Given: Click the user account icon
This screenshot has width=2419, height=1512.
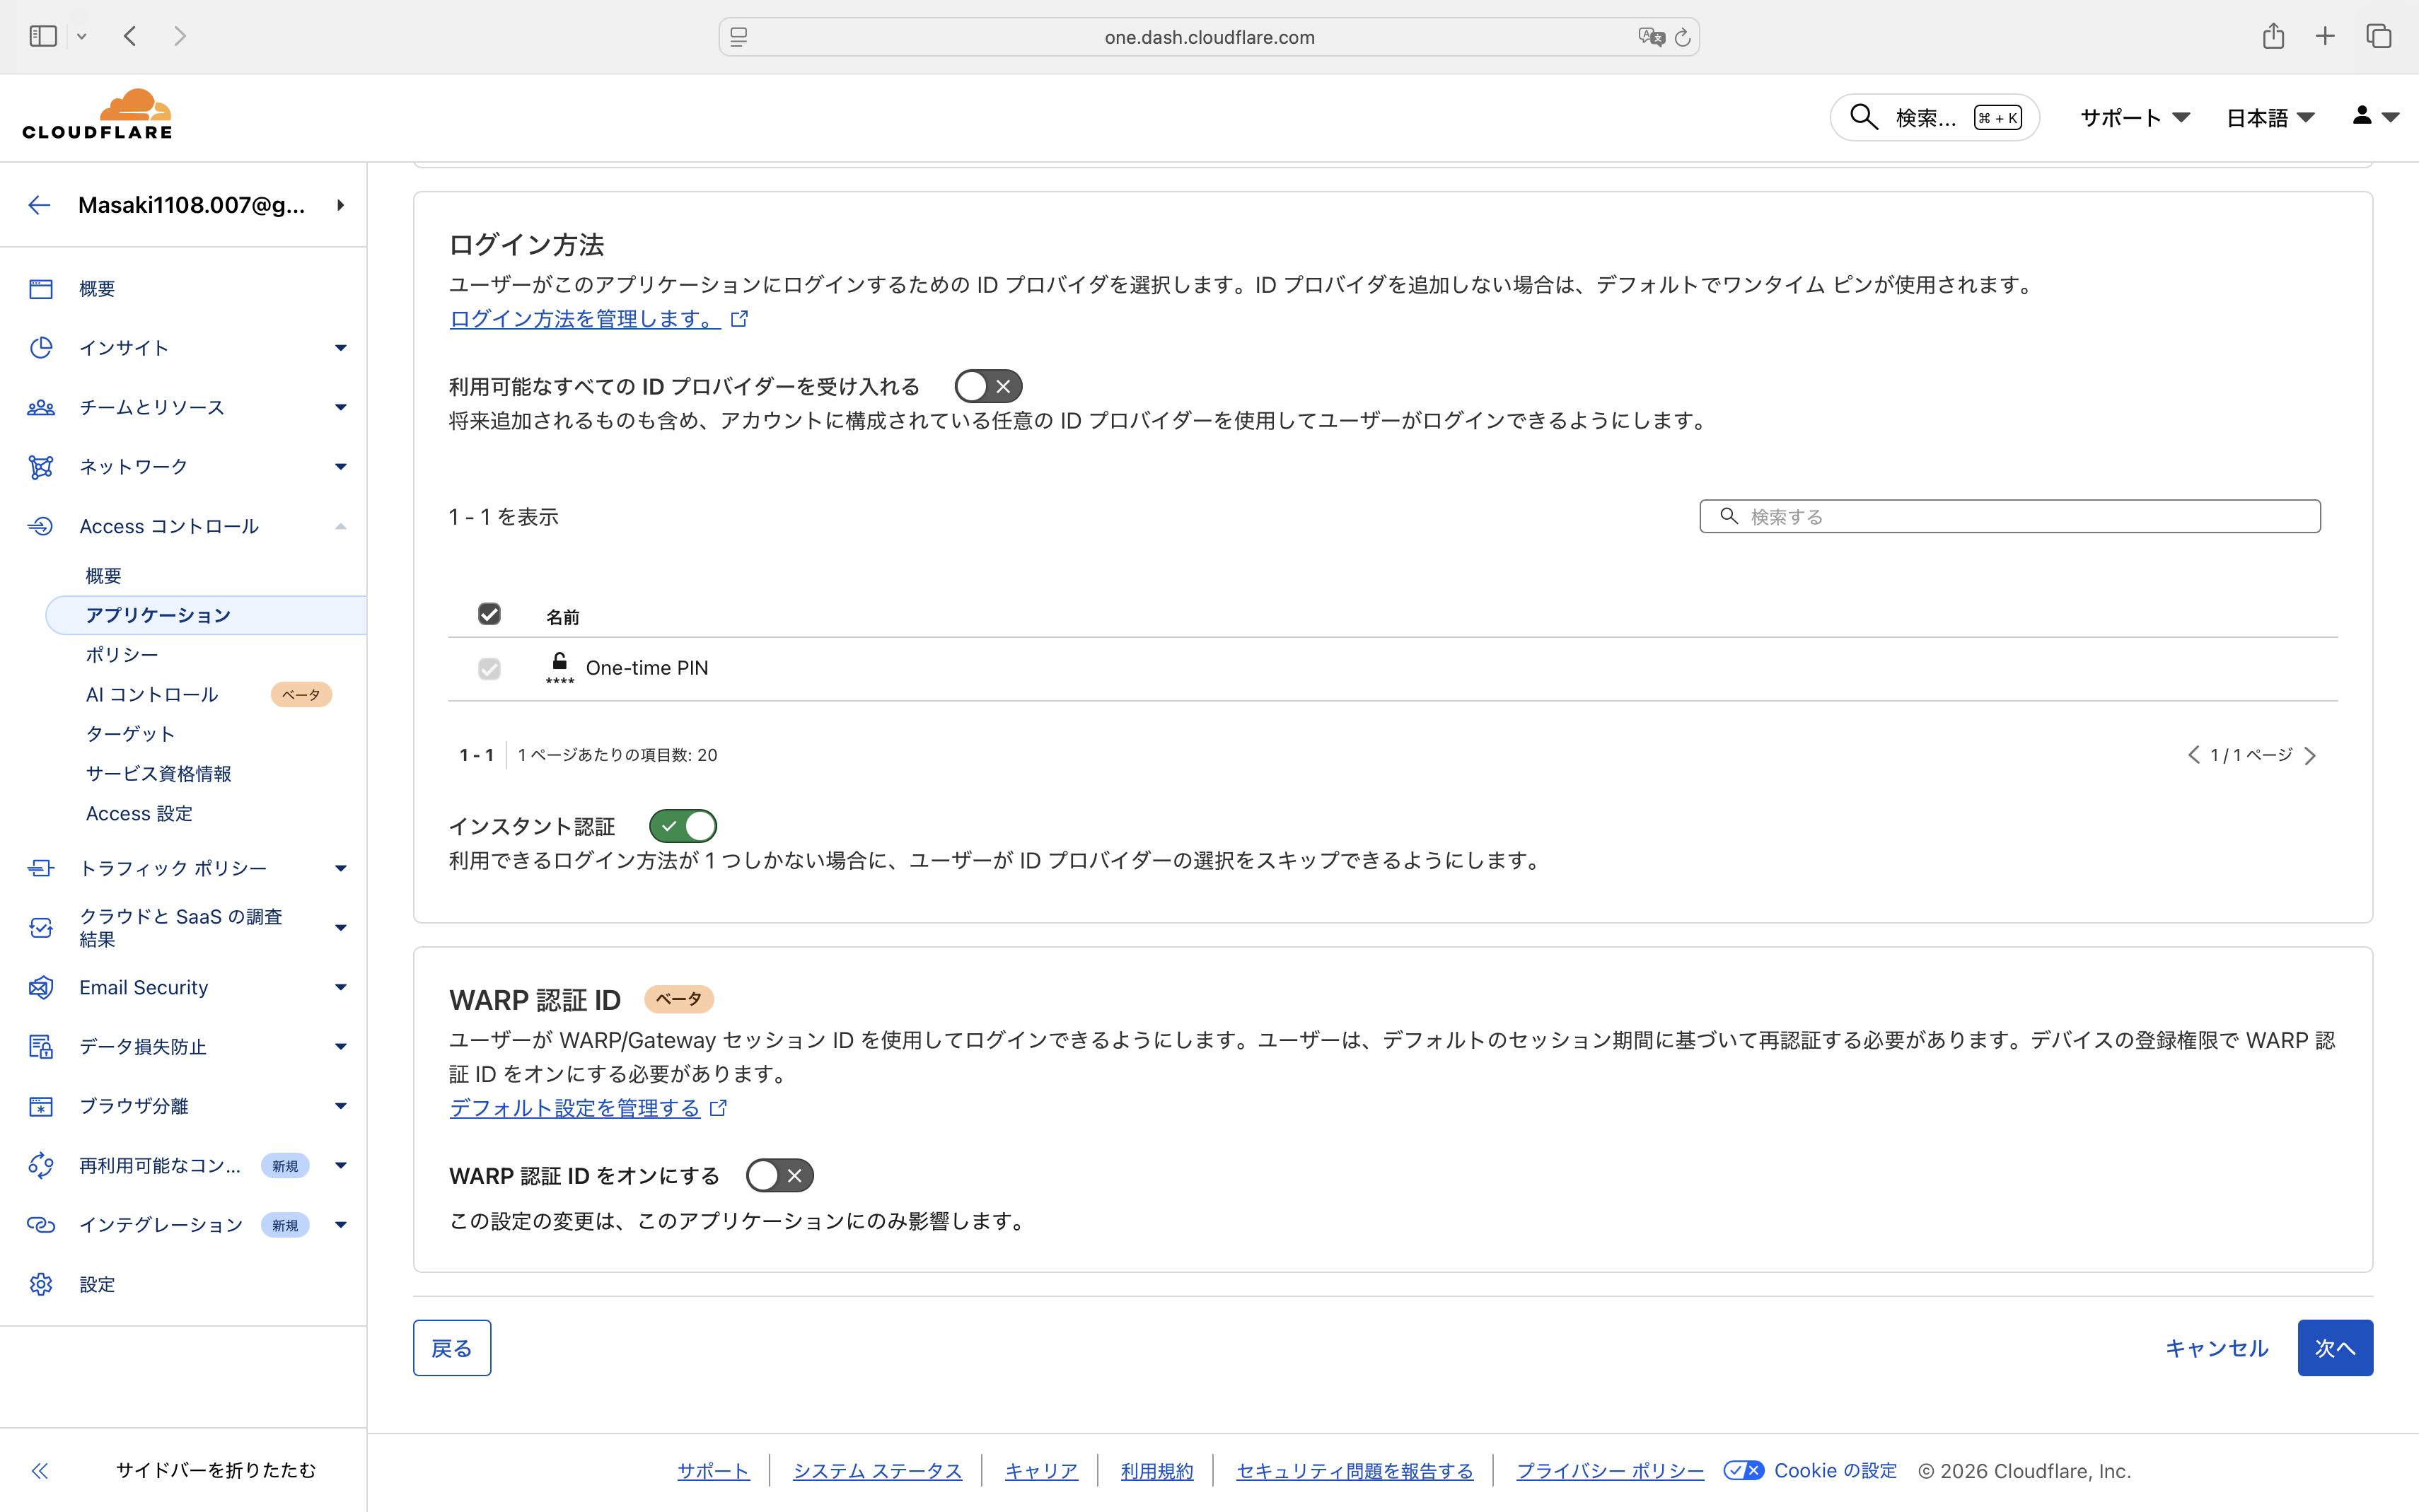Looking at the screenshot, I should click(x=2361, y=116).
